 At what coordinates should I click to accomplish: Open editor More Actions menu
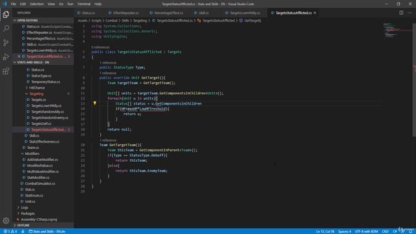pyautogui.click(x=409, y=13)
